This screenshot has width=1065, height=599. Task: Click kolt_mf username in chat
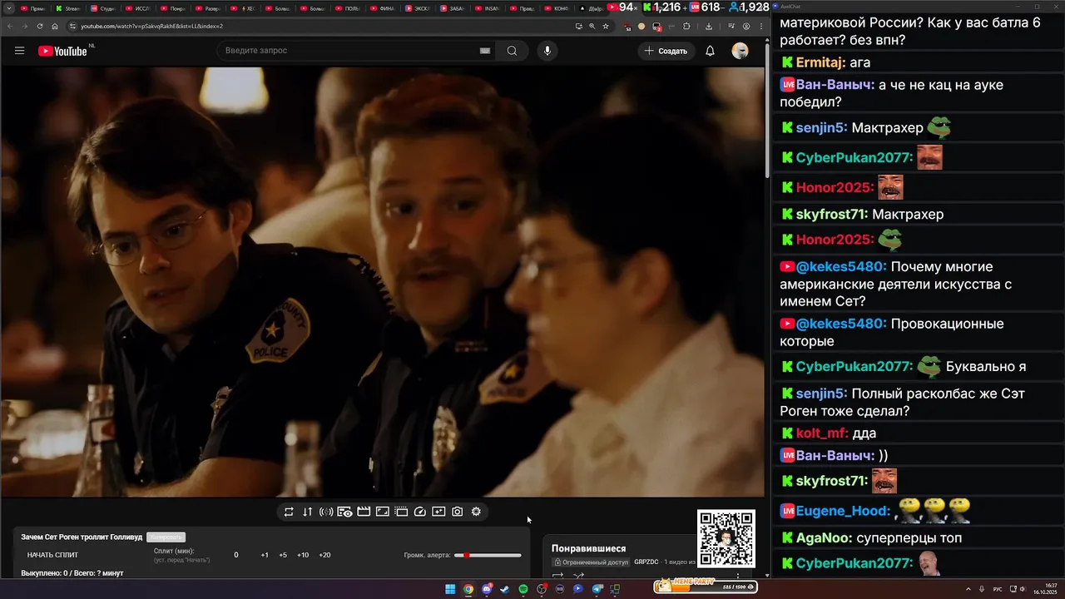(822, 433)
